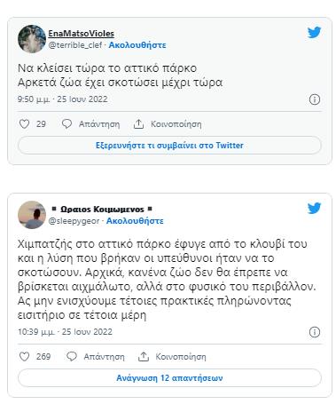The image size is (336, 404).
Task: Click share icon on the second tweet
Action: (144, 356)
